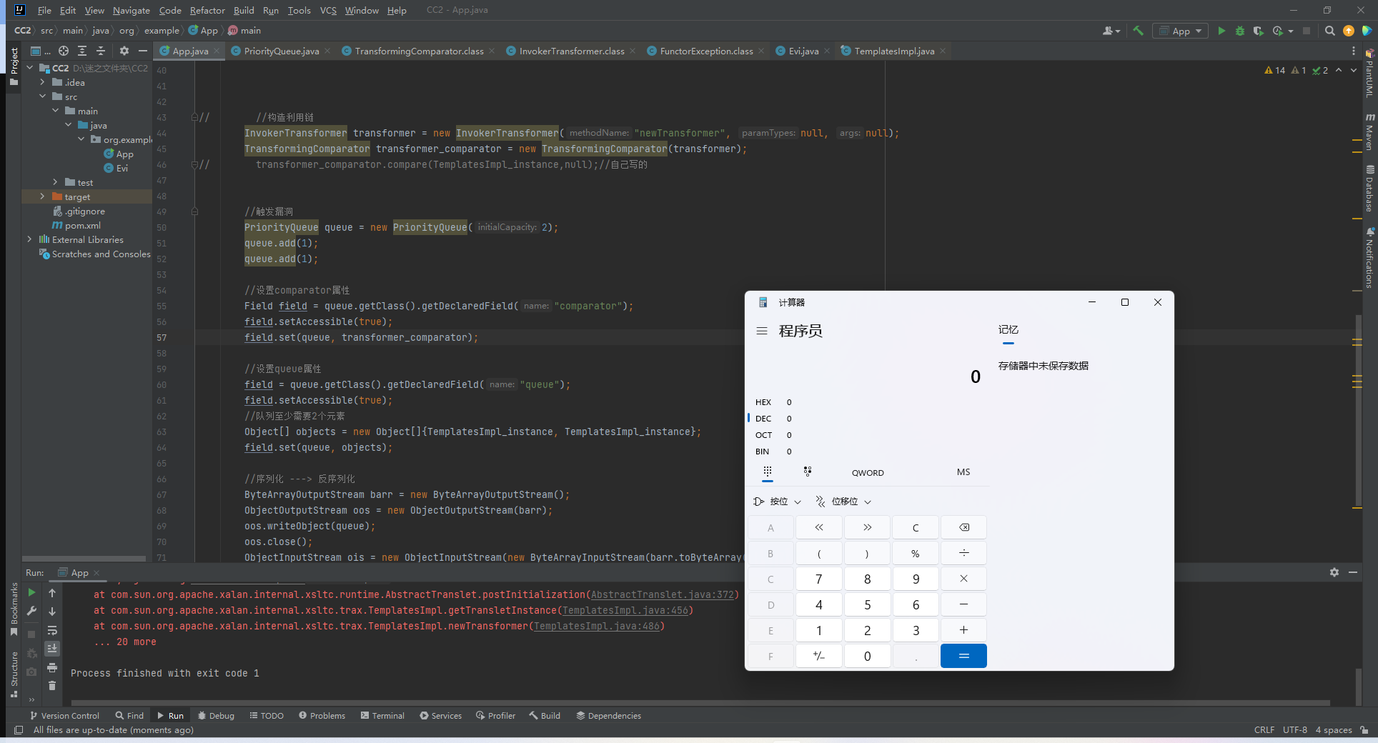Expand the test folder in Project tree
1378x743 pixels.
coord(55,182)
